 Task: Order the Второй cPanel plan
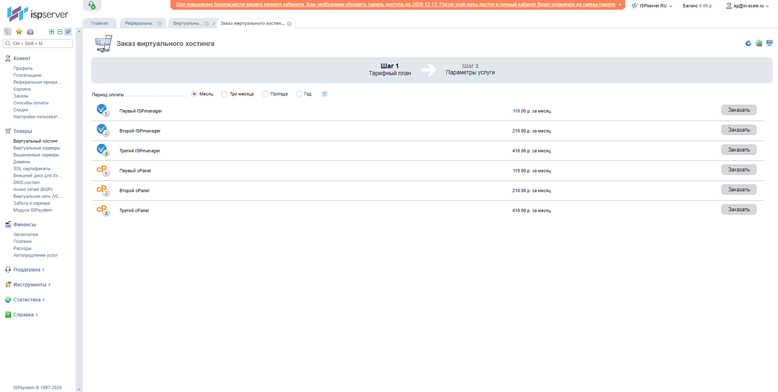point(739,190)
